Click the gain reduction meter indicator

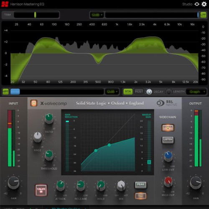click(x=67, y=121)
